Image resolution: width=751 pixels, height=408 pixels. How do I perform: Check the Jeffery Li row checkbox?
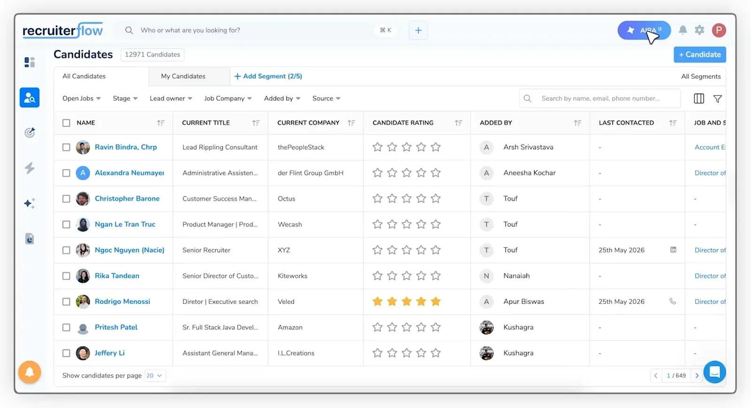pyautogui.click(x=66, y=353)
